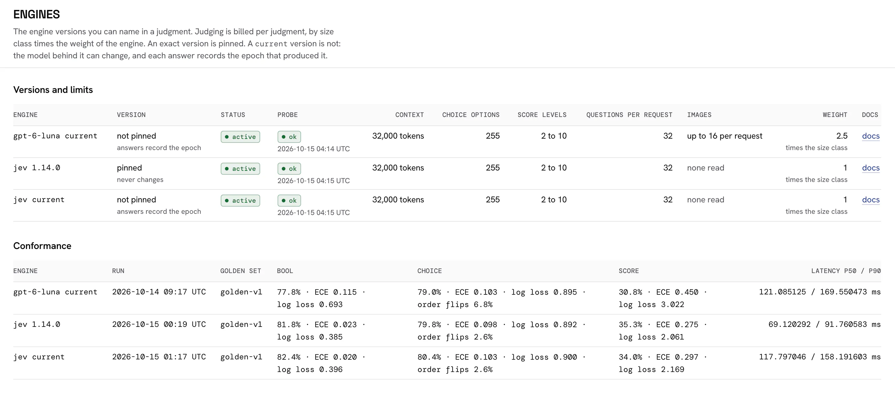The image size is (895, 415).
Task: Click probe time '2026-10-15 04:14 UTC'
Action: click(313, 149)
